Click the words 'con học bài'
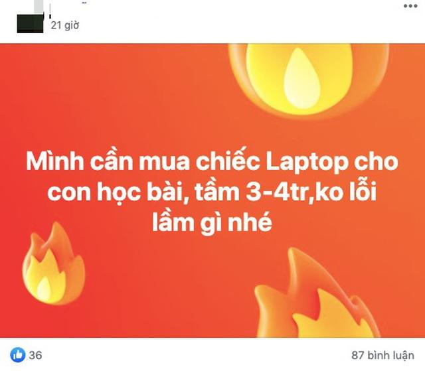425x371 pixels. [116, 192]
